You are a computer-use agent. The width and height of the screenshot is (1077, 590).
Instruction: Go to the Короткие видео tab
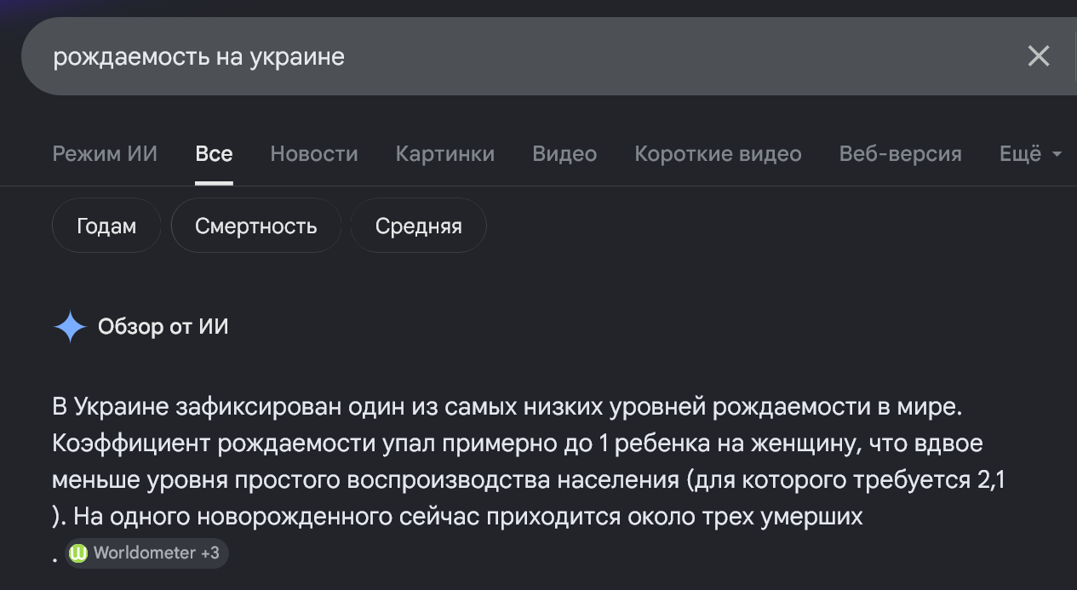[x=718, y=154]
